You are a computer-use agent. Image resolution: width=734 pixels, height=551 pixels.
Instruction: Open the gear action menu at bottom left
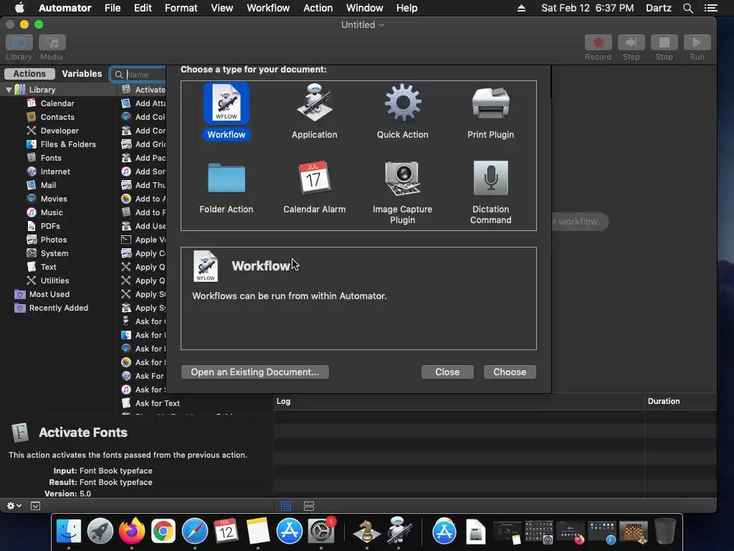coord(14,506)
